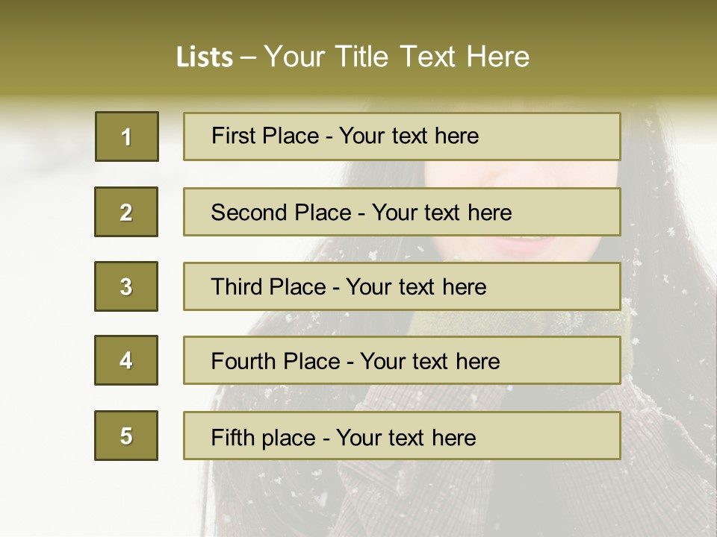Select the number 4 box
Viewport: 717px width, 537px height.
[x=126, y=360]
